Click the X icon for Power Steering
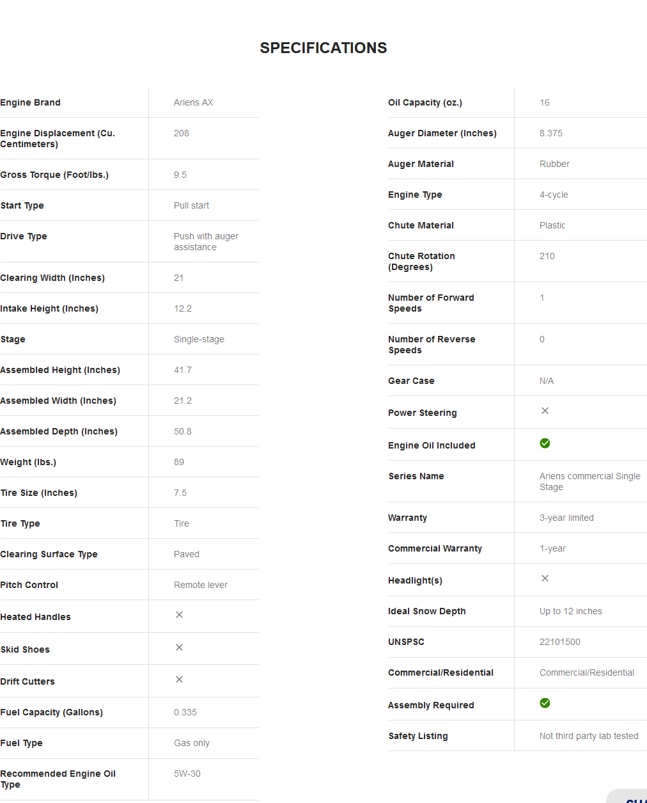The image size is (647, 803). 545,411
